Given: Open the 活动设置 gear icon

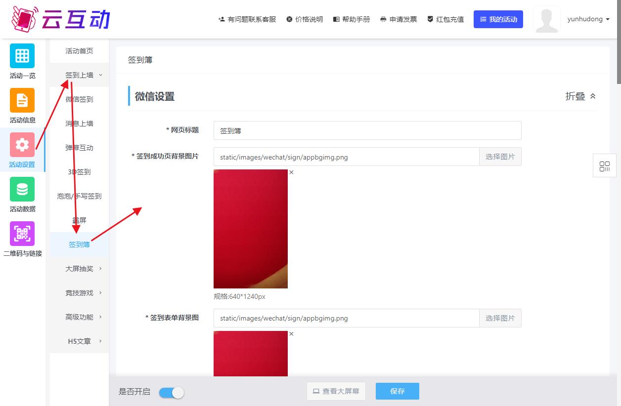Looking at the screenshot, I should (22, 145).
